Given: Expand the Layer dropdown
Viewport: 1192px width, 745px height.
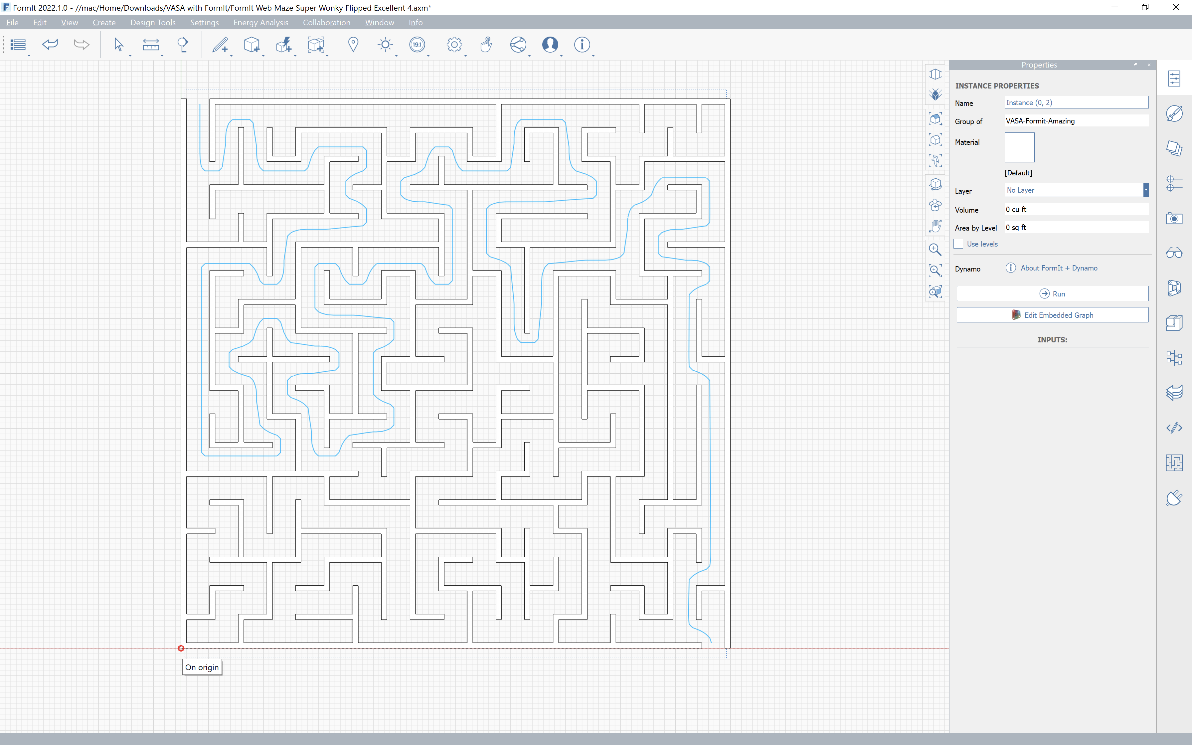Looking at the screenshot, I should (x=1146, y=190).
